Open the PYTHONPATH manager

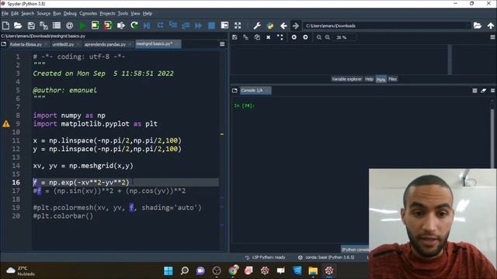click(270, 26)
